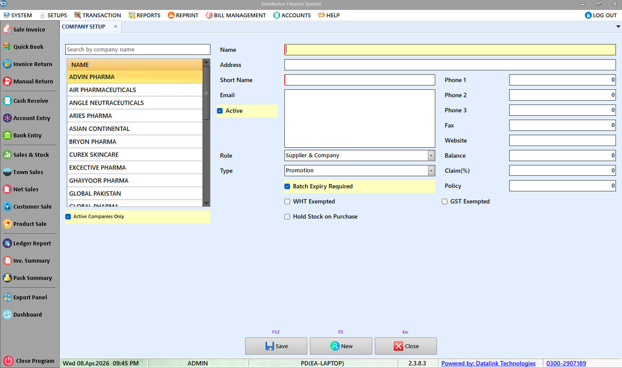622x368 pixels.
Task: Click the company list scrollbar thumb
Action: (207, 93)
